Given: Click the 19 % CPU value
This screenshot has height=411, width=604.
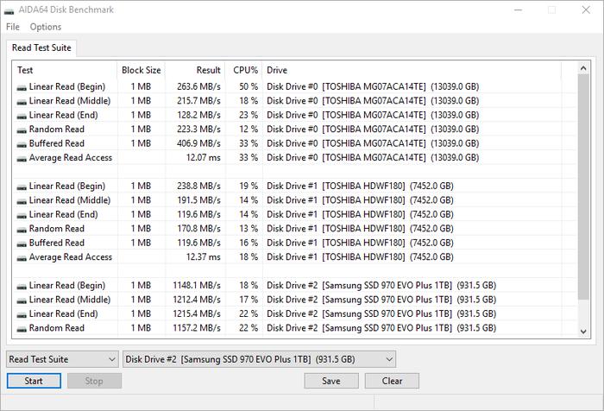Looking at the screenshot, I should coord(249,186).
